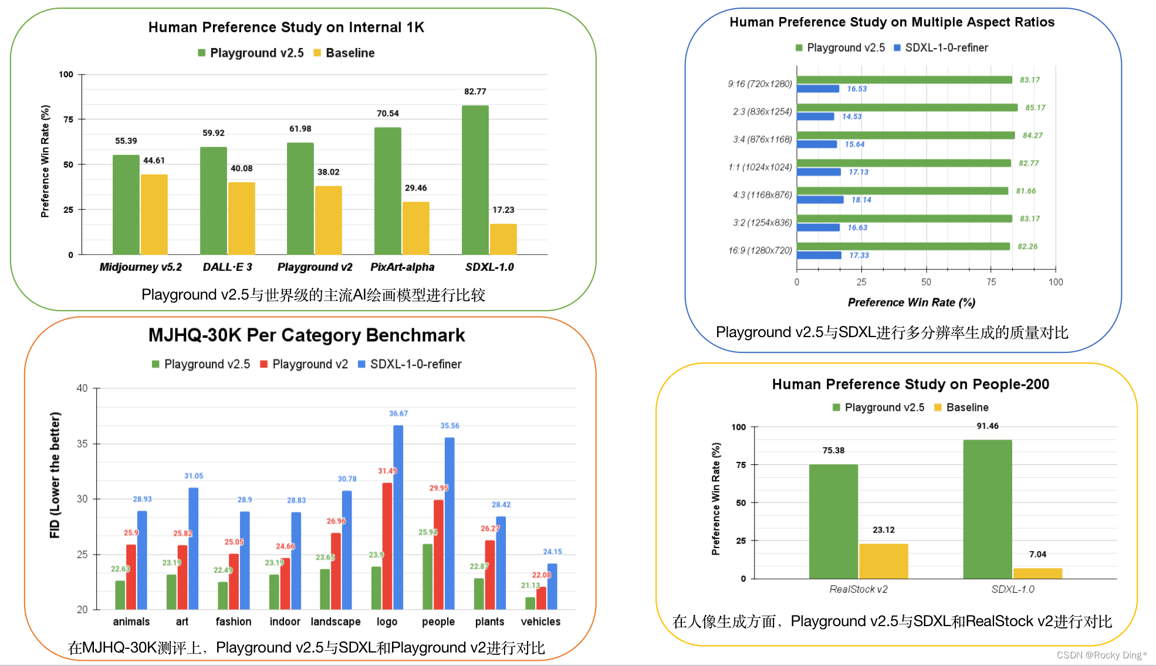Click red Playground v2 legend swatch in MJHQ-30K chart

coord(264,364)
